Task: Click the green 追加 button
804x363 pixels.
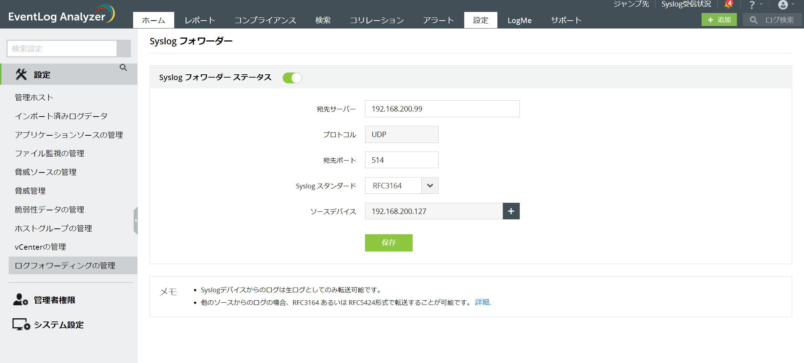Action: 719,19
